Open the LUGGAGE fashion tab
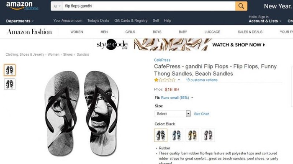The width and height of the screenshot is (293, 164). 212,32
